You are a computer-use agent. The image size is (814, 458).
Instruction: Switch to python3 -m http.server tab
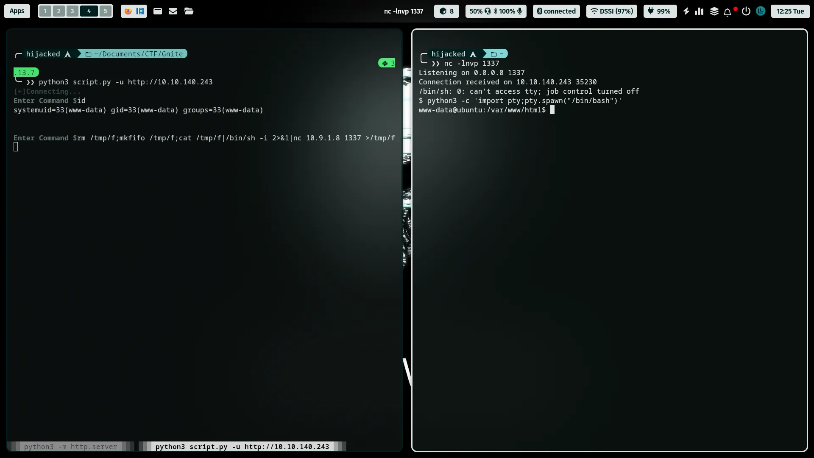(70, 447)
